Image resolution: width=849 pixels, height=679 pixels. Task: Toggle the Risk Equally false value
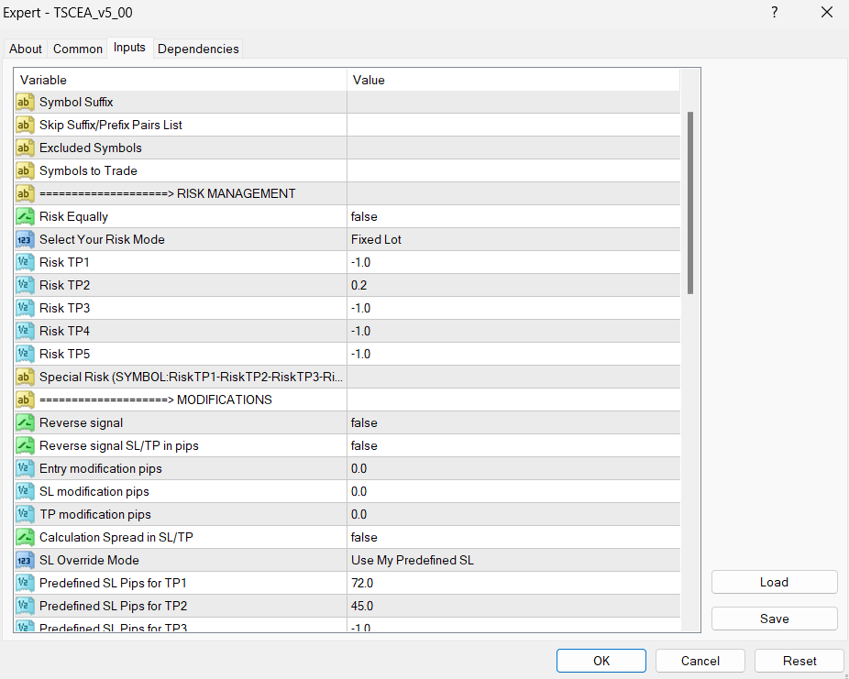click(513, 216)
